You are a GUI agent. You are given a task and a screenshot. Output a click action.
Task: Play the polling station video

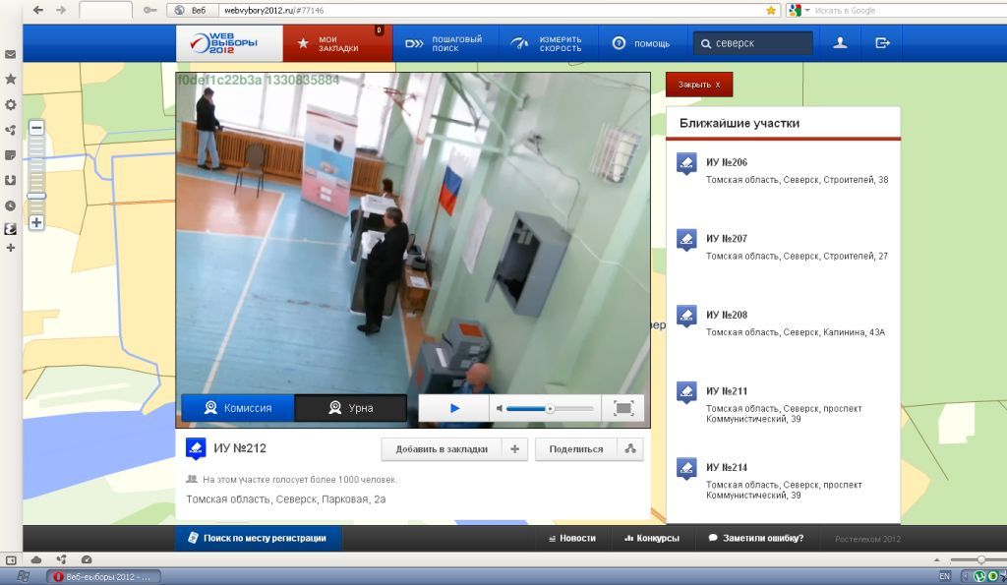click(454, 408)
